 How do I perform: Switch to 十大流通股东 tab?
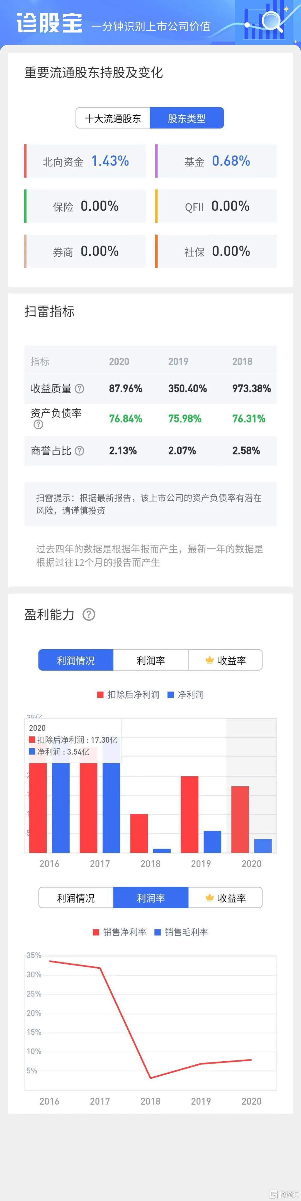(113, 118)
